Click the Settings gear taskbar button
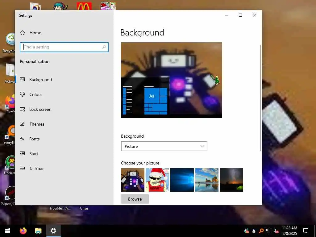316x237 pixels. tap(53, 231)
